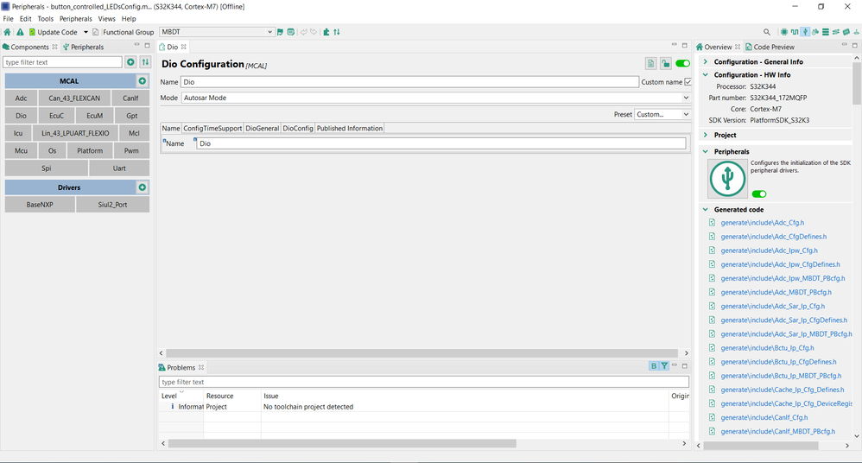Screen dimensions: 862x463
Task: Switch to the Pins tool chip icon
Action: [784, 32]
